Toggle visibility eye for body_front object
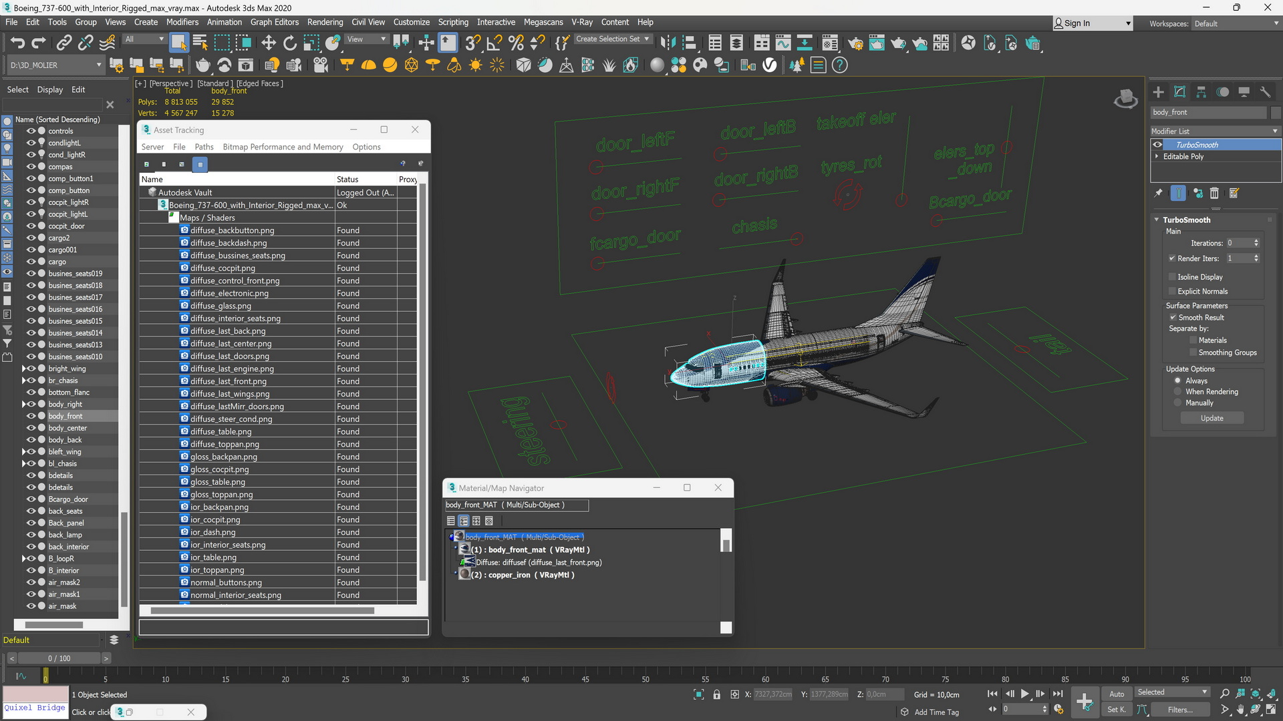Screen dimensions: 1283x721 point(31,416)
